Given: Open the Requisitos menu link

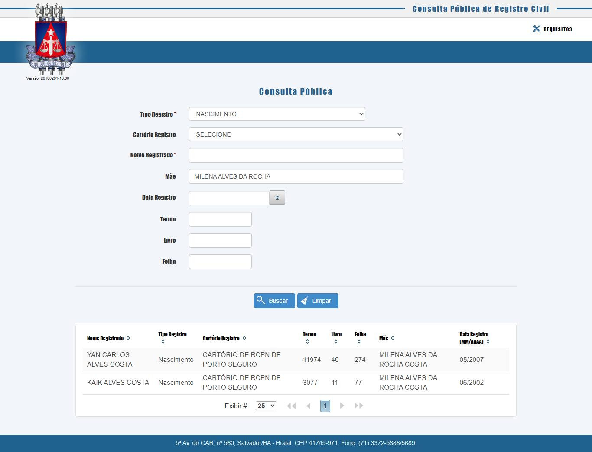Looking at the screenshot, I should point(558,29).
